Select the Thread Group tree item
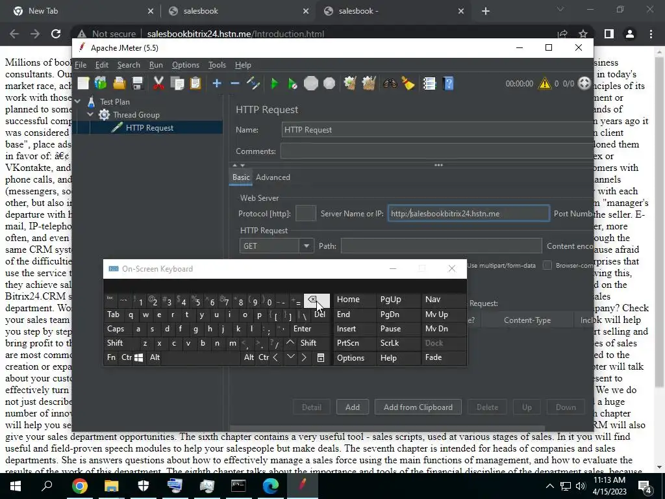The image size is (665, 499). 136,114
